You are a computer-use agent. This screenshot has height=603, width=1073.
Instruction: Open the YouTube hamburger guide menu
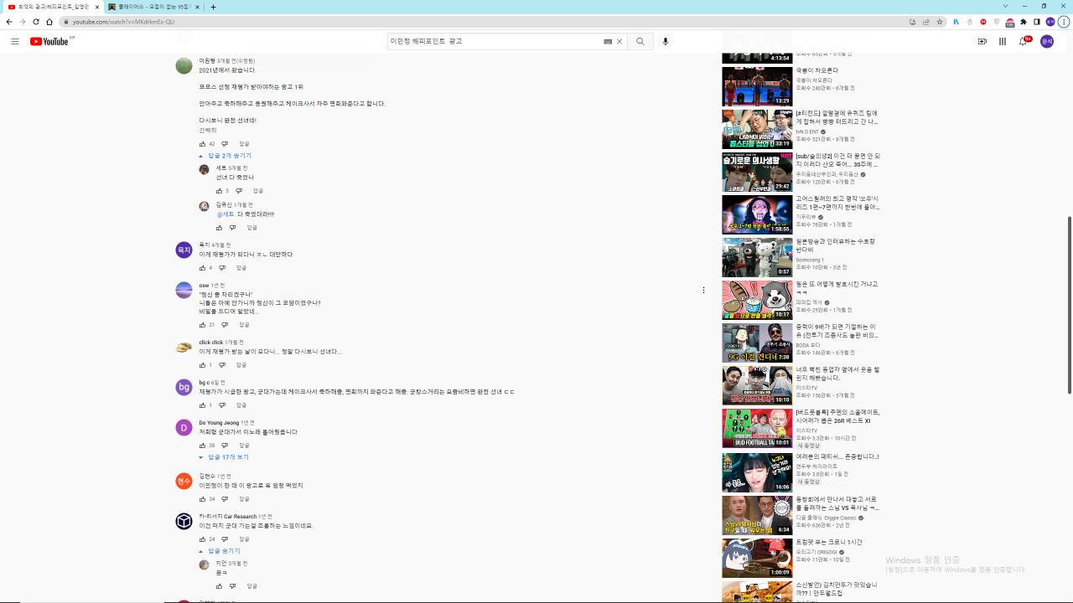(15, 41)
